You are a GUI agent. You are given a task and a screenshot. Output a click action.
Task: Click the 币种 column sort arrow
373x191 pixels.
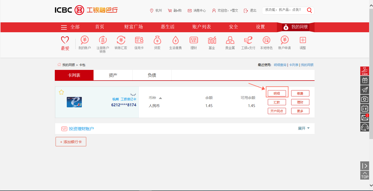[161, 98]
